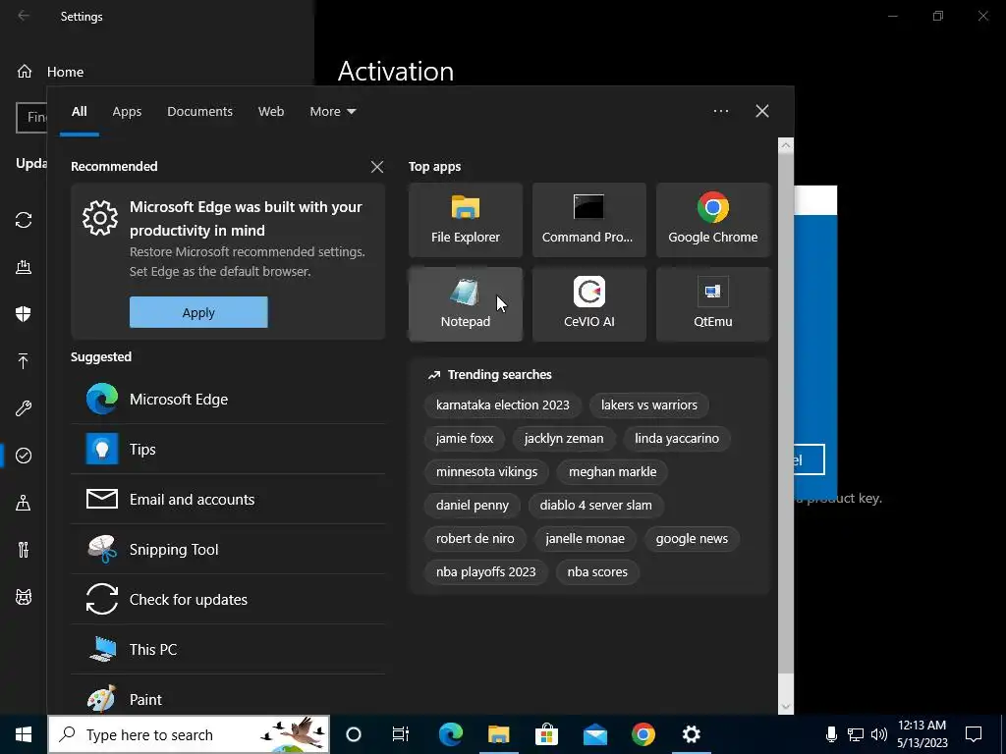Open Troubleshoot wrench icon in Settings sidebar
The image size is (1006, 754).
24,408
